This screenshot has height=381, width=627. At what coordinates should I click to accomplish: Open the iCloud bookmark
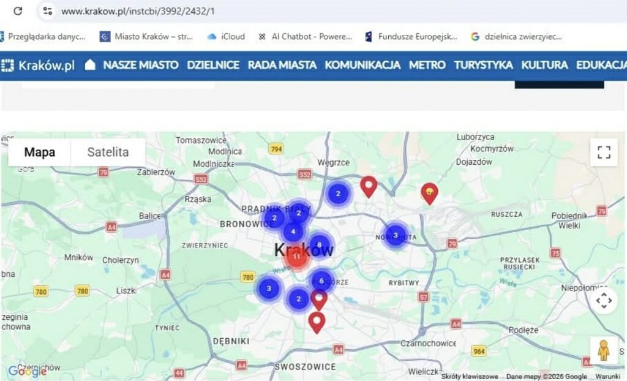227,37
